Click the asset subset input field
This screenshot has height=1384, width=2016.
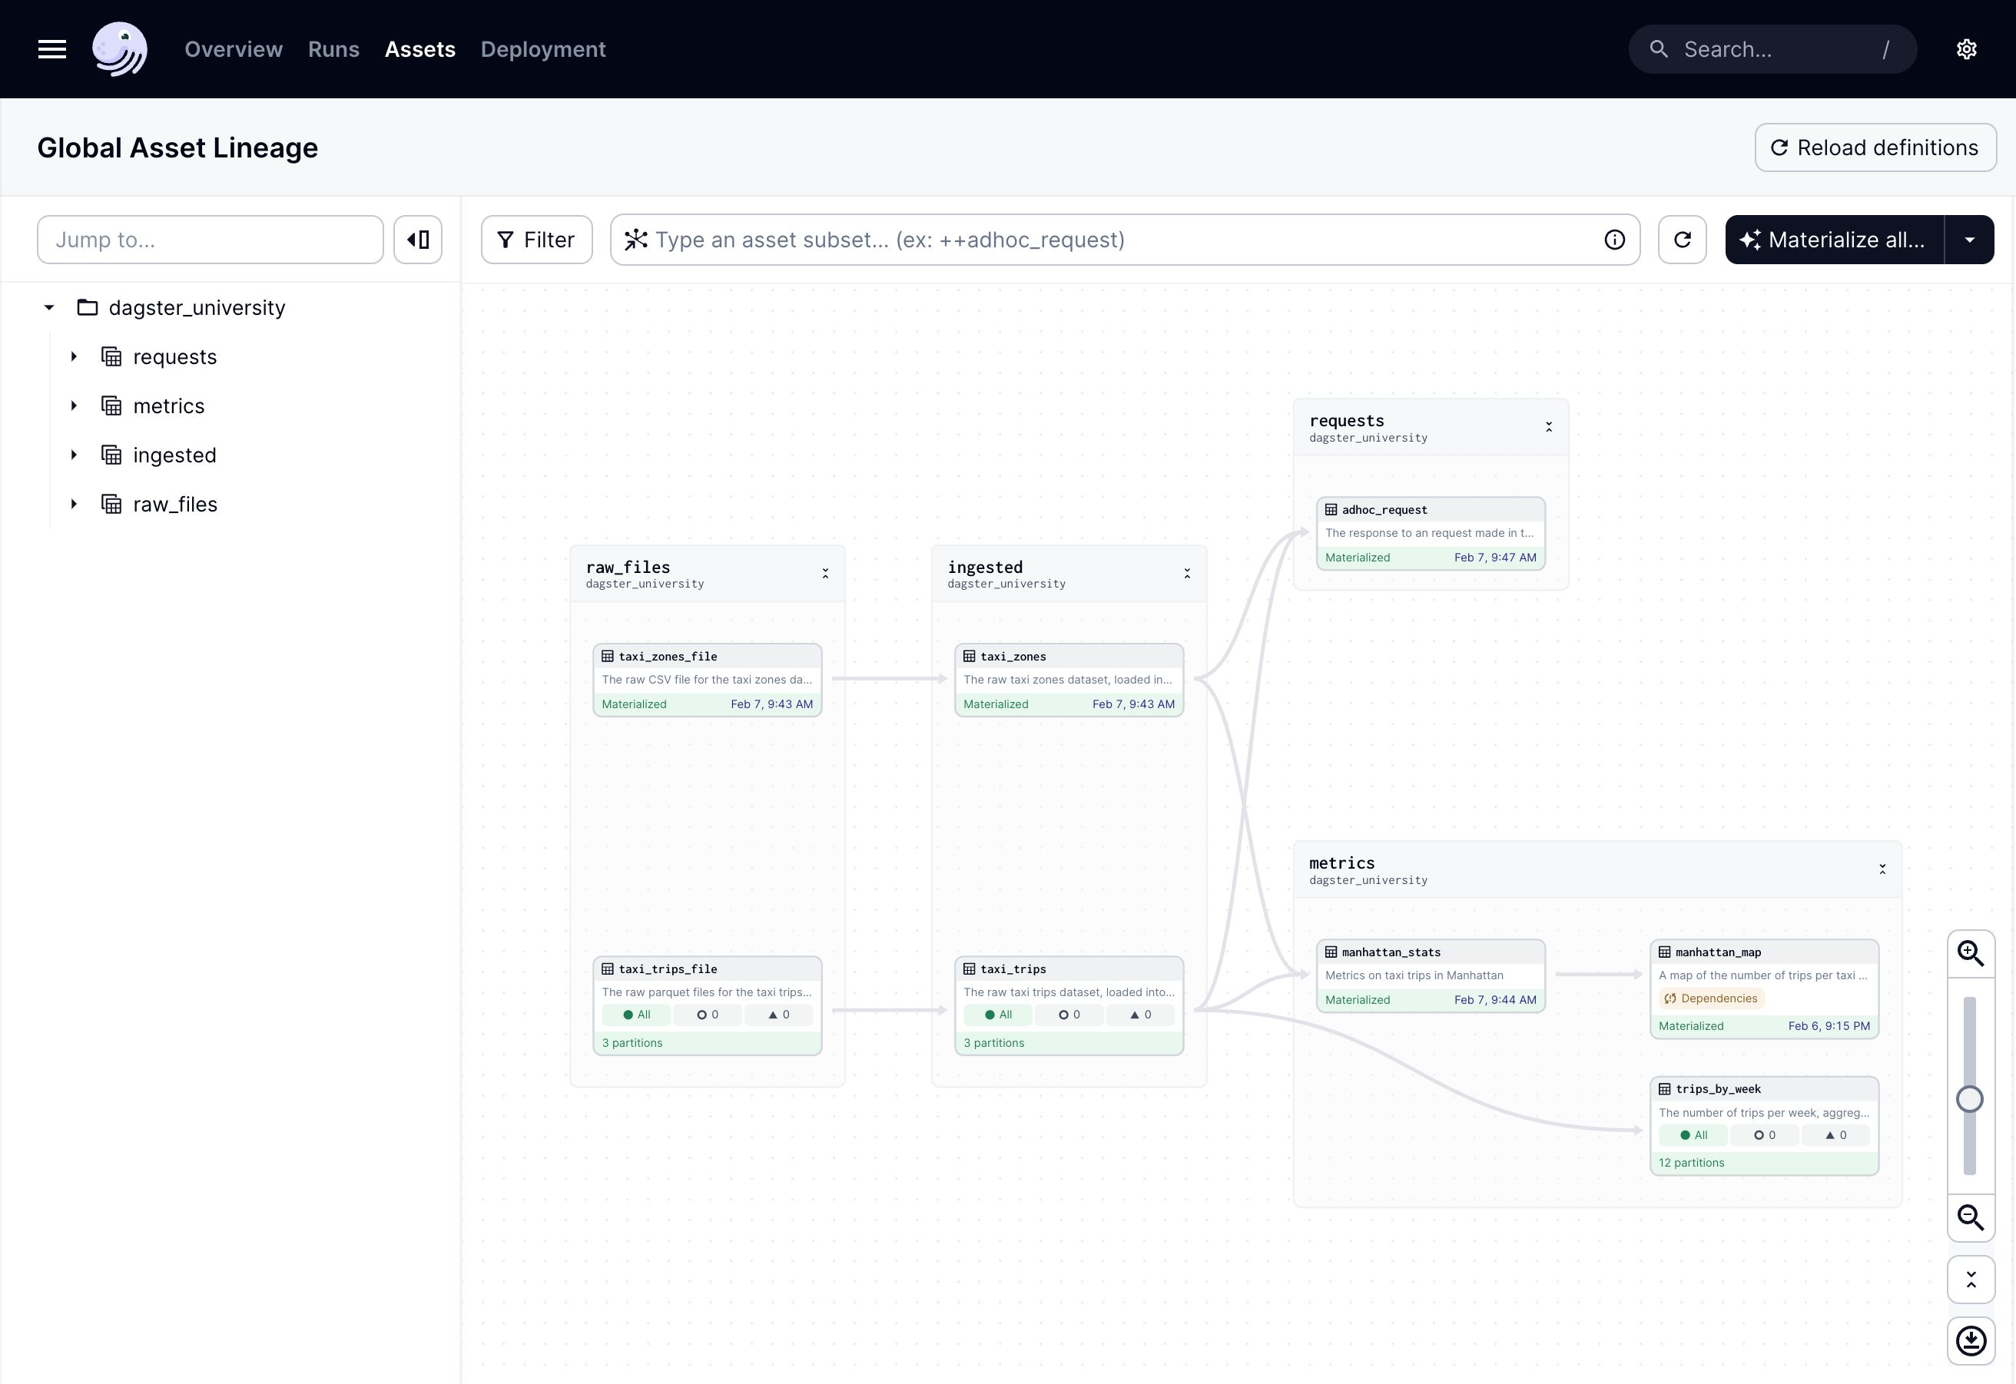[1124, 240]
